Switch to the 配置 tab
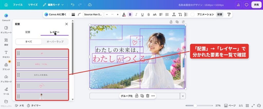Viewport: 263px width, 109px height. (28, 32)
